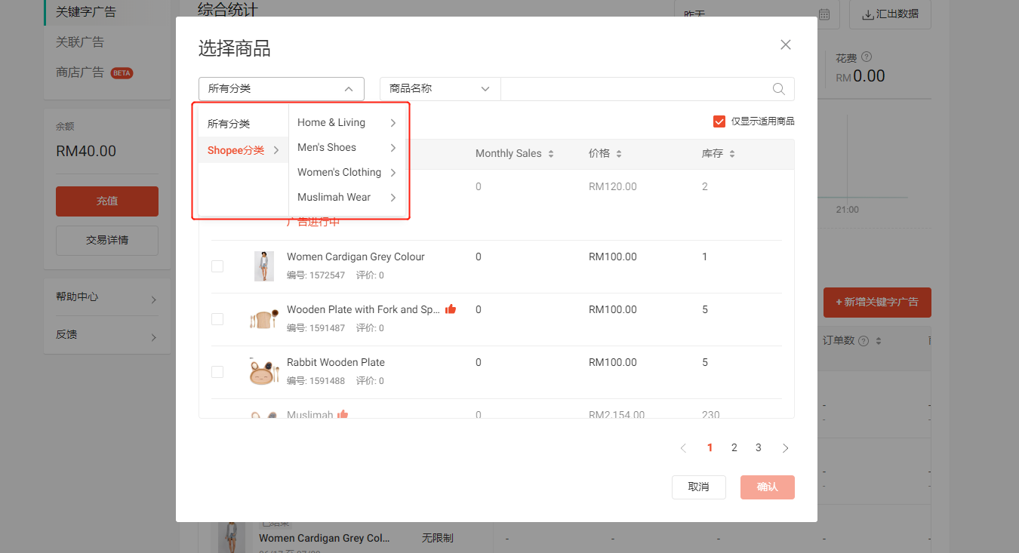Collapse the 所有分类 category dropdown
1019x553 pixels.
click(x=282, y=89)
